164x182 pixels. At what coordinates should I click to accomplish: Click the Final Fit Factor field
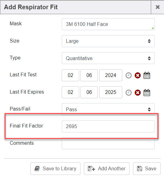pos(108,126)
